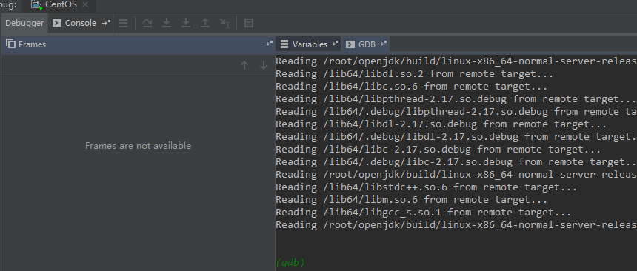
Task: Click the Step Out arrow icon
Action: 205,23
